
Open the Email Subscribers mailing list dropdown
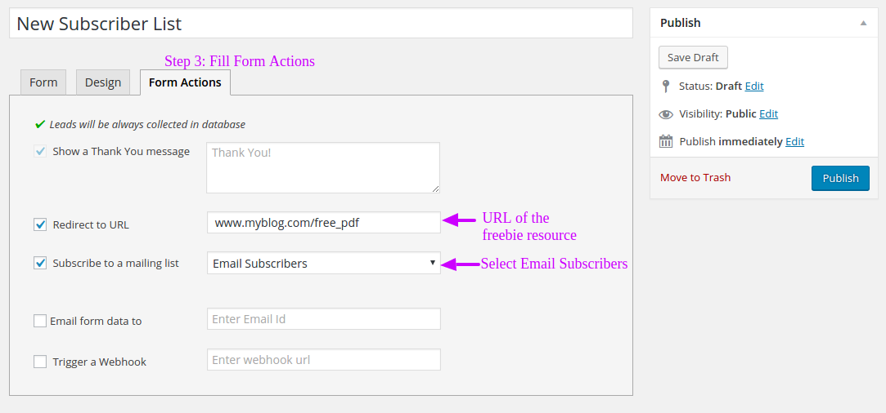(324, 263)
